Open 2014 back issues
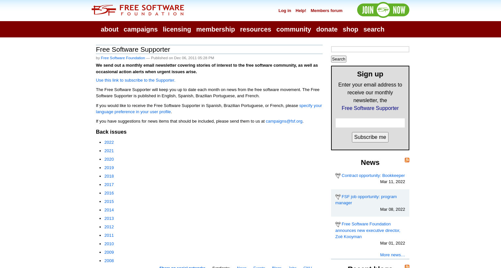 109,210
